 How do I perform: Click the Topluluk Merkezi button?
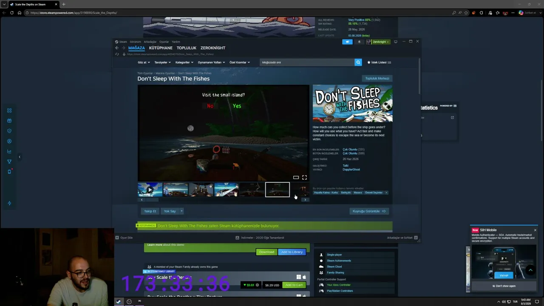point(377,79)
